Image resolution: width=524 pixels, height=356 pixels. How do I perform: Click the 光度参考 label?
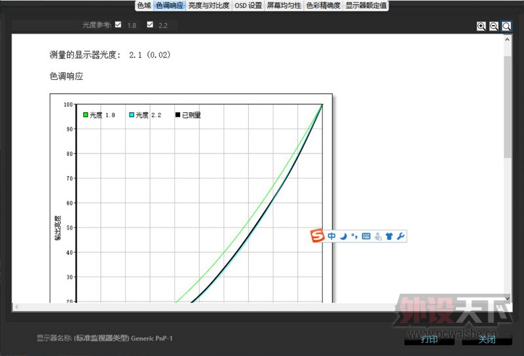tap(97, 25)
